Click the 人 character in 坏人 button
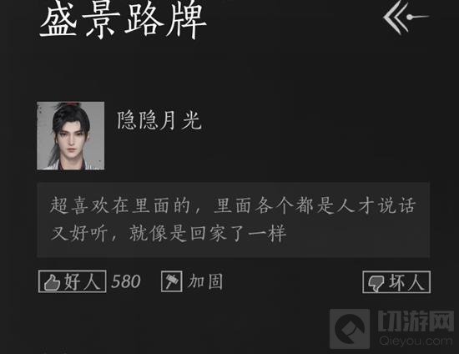Screen dimensions: 459x354 point(416,282)
